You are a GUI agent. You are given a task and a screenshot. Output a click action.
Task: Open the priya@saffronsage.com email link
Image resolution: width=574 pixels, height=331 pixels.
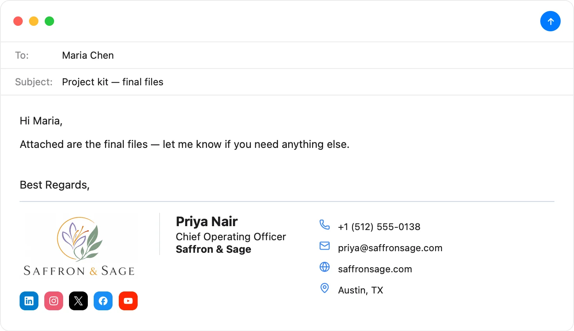(390, 248)
